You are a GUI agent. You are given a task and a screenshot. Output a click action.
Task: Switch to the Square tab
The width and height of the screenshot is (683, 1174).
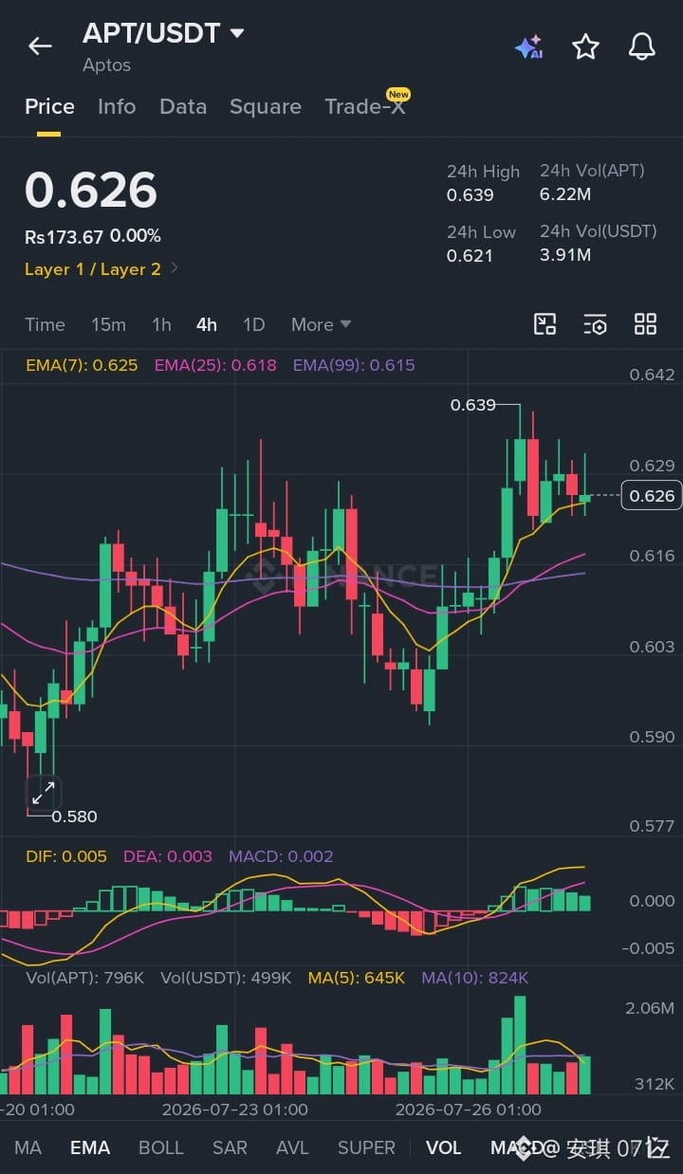pyautogui.click(x=266, y=107)
